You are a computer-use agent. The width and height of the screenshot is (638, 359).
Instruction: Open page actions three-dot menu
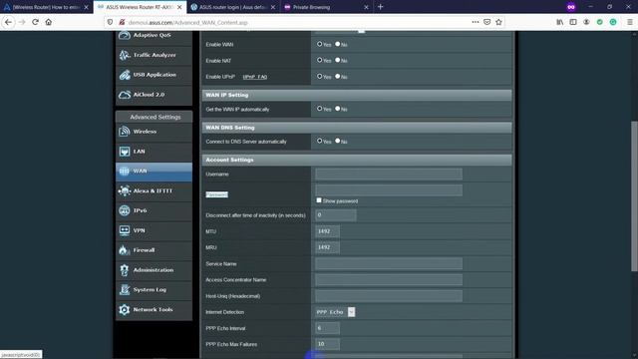point(476,22)
